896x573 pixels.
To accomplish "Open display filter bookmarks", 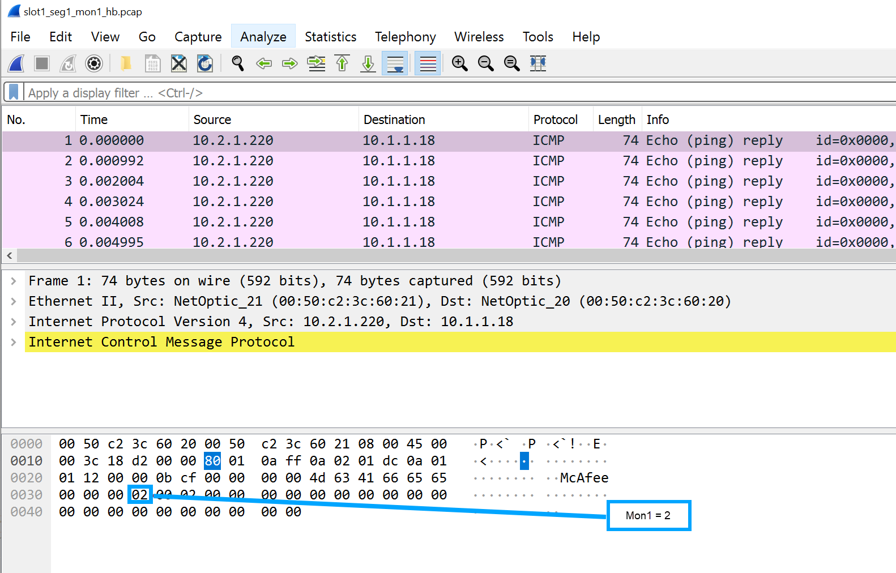I will (x=14, y=92).
